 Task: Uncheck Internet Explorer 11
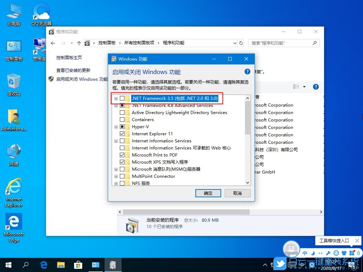tap(122, 134)
